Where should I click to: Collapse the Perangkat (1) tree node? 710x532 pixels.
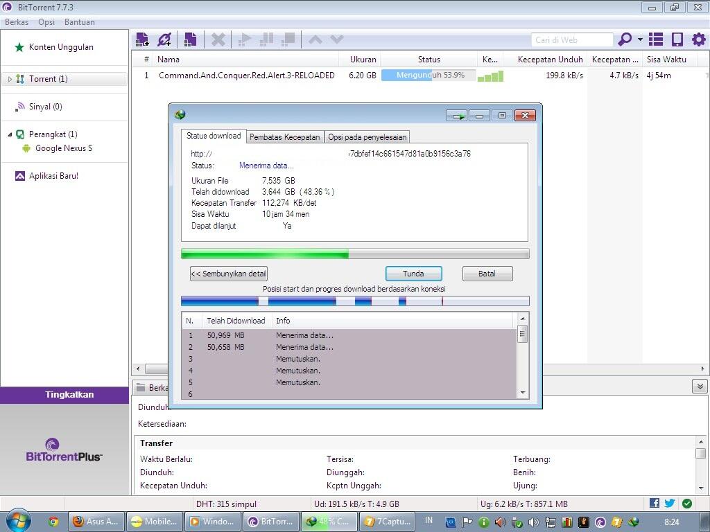(10, 134)
